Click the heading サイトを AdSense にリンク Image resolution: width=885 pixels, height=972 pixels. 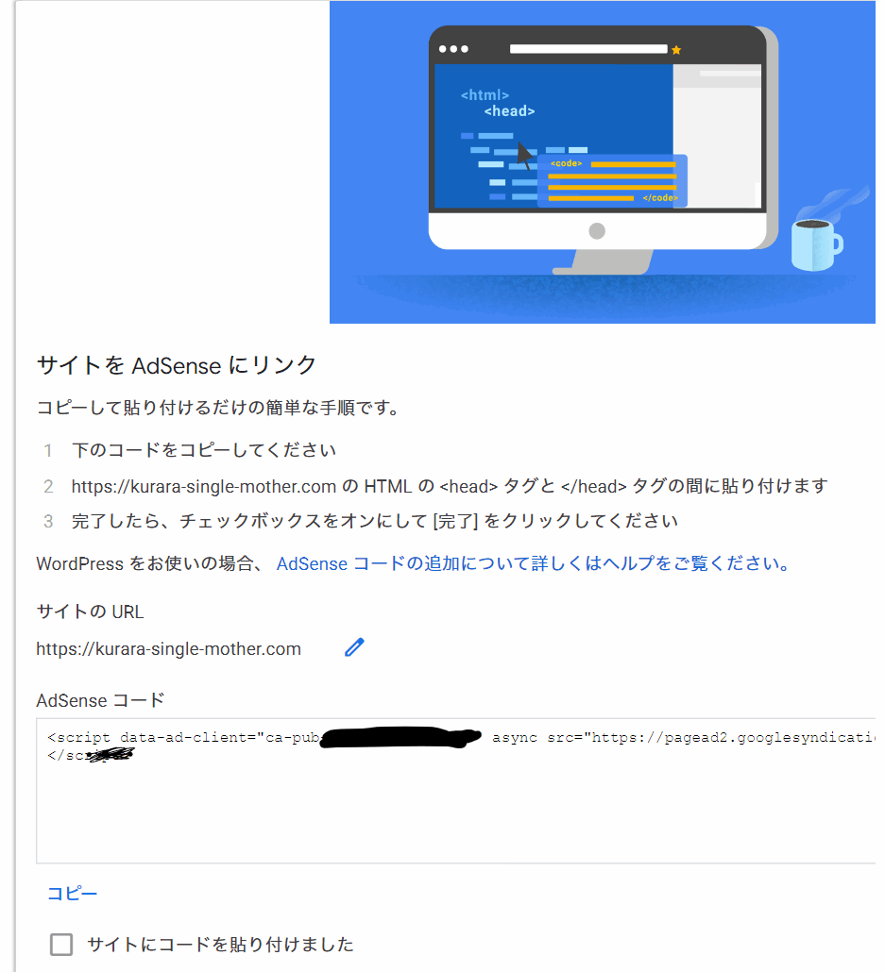click(x=177, y=365)
